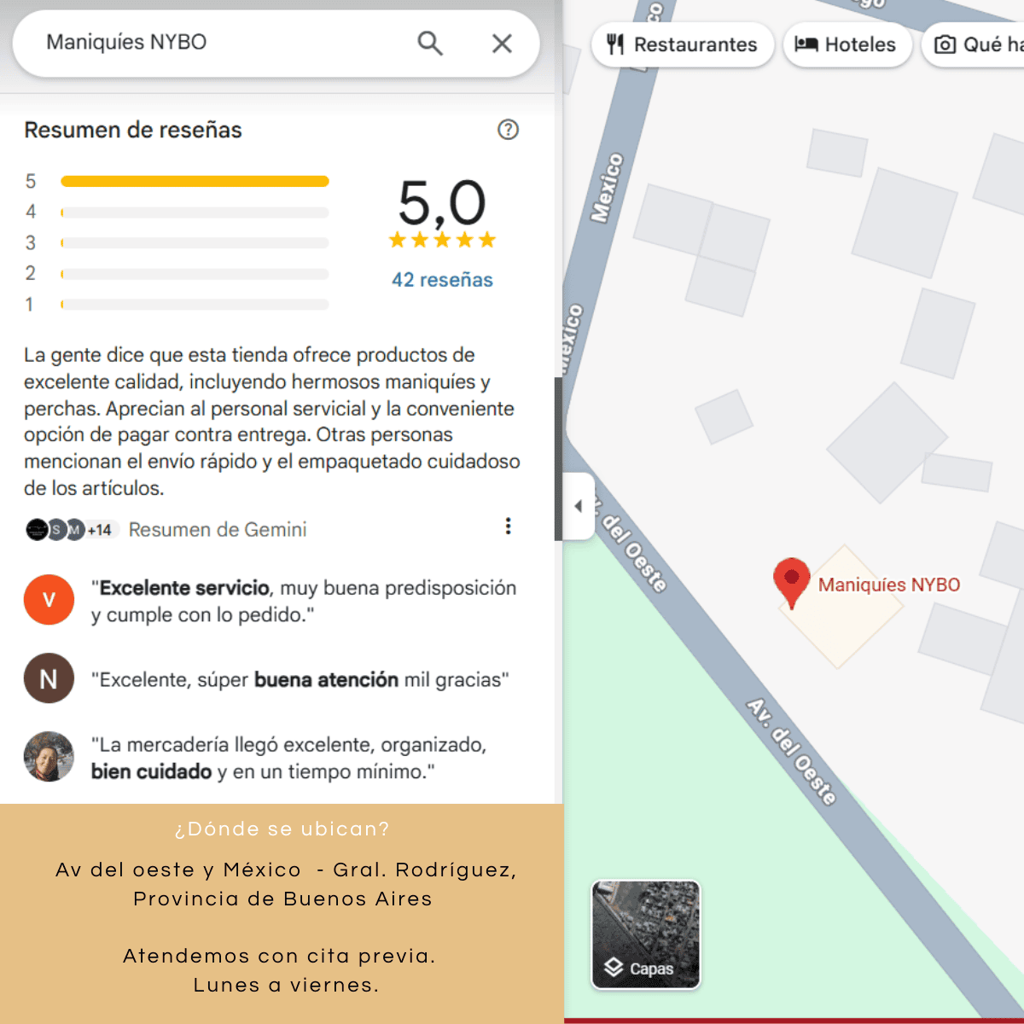Open the bien cuidado review snippet
Image resolution: width=1024 pixels, height=1024 pixels.
pos(288,758)
